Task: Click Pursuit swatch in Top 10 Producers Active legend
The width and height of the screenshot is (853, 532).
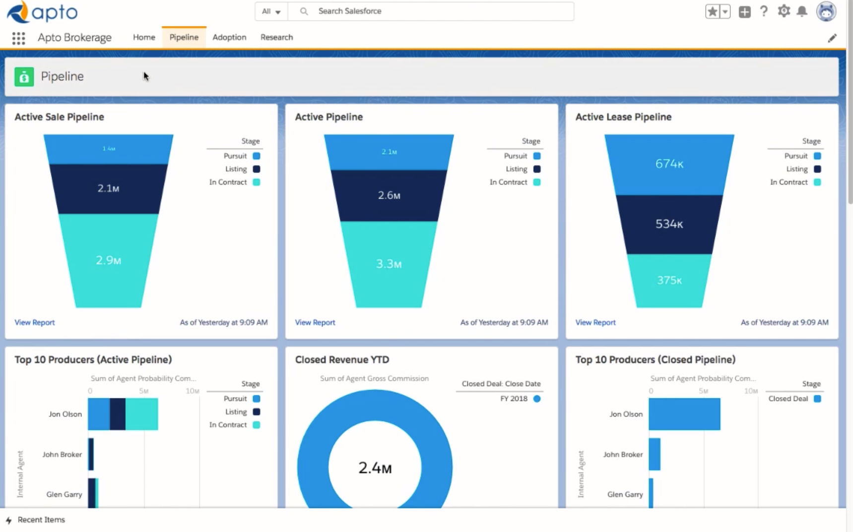Action: click(257, 399)
